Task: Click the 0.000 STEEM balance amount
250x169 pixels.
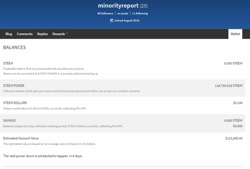Action: (x=233, y=63)
